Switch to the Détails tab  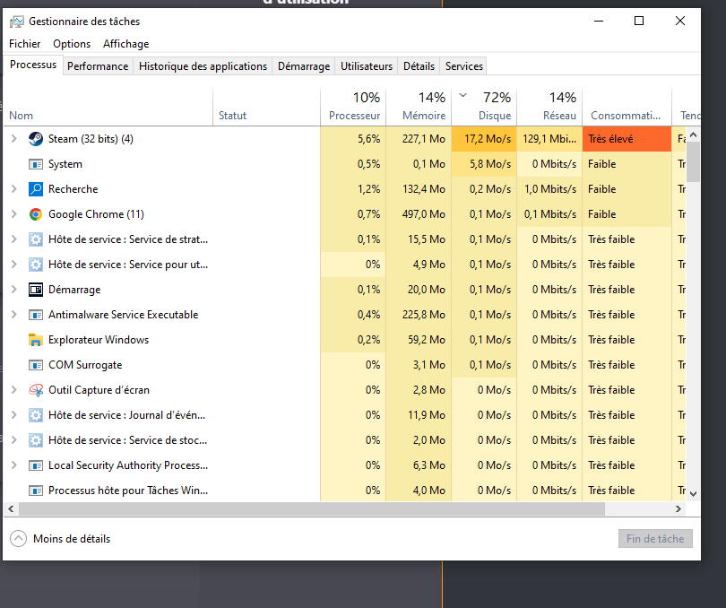(x=419, y=66)
